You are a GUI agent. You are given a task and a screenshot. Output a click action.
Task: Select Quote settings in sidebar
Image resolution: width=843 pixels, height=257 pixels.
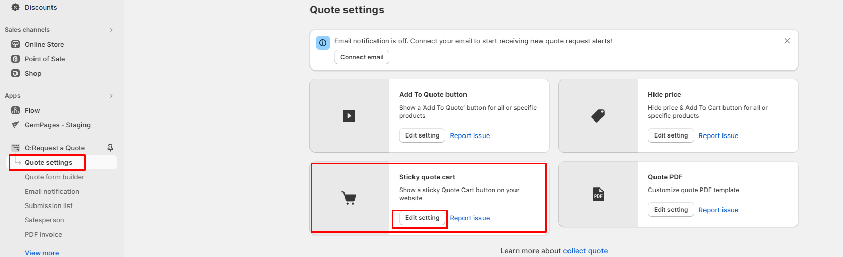pos(48,162)
